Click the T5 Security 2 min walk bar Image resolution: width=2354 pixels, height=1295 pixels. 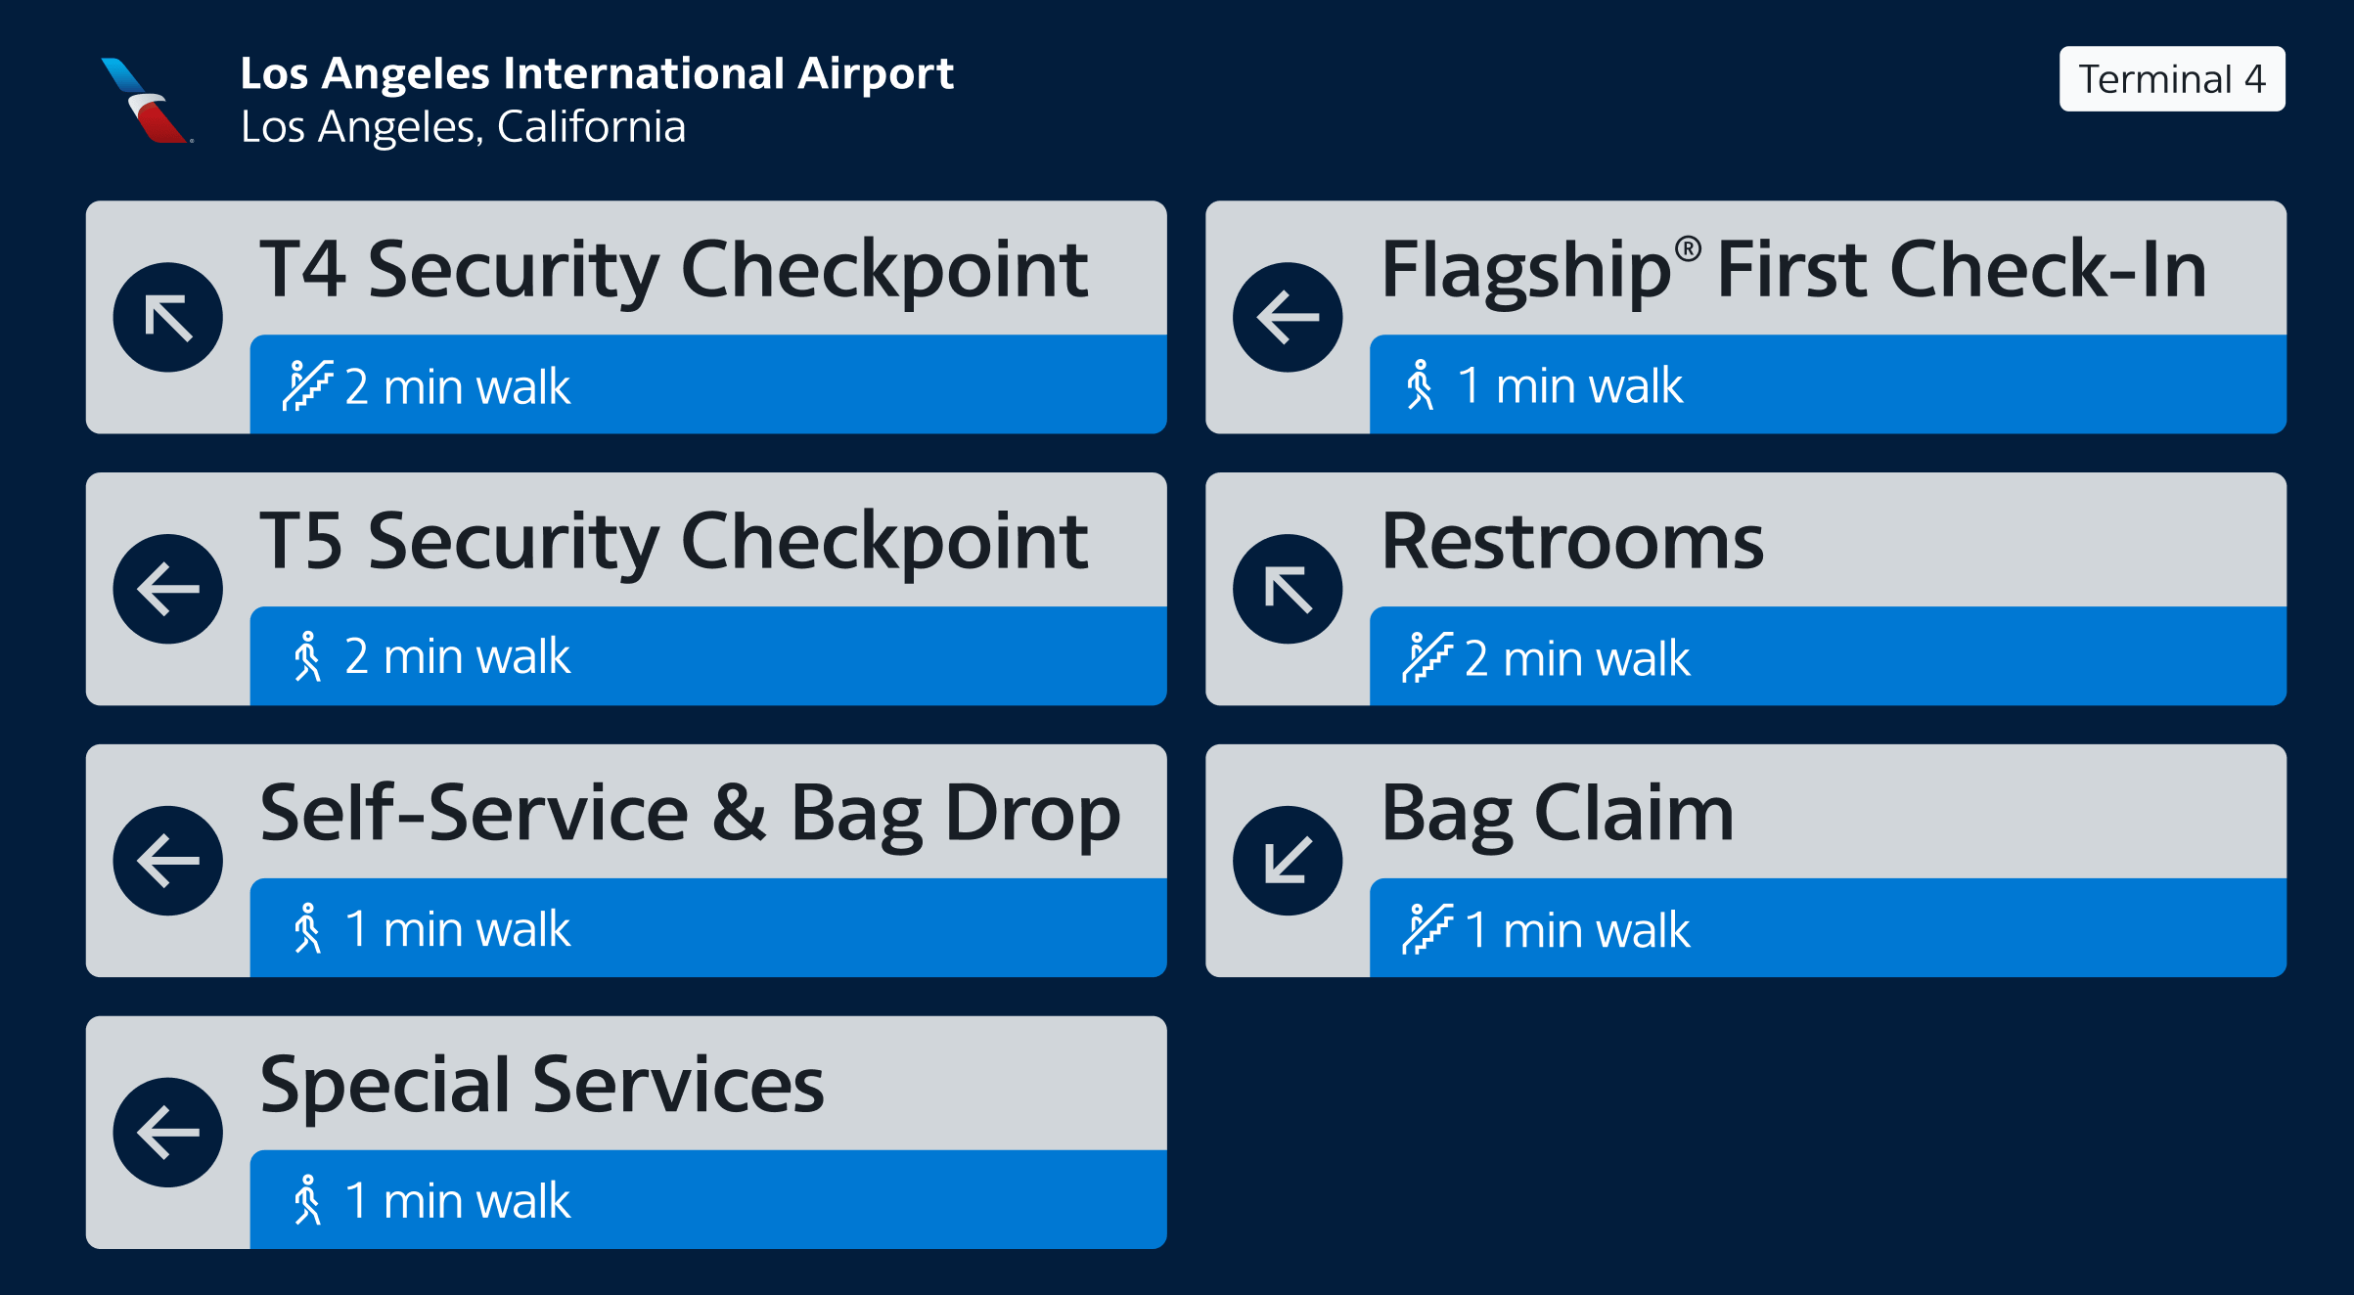point(708,655)
